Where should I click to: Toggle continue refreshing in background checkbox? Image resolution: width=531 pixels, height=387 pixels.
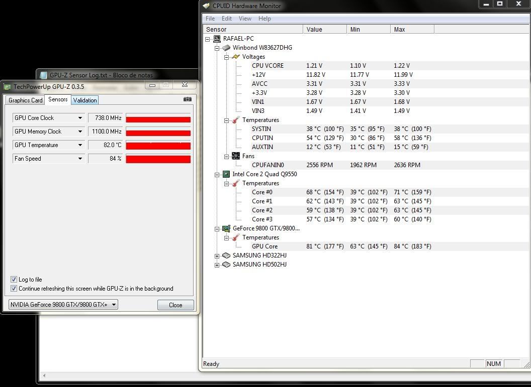point(14,289)
